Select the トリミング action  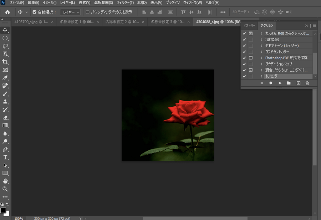coord(271,76)
